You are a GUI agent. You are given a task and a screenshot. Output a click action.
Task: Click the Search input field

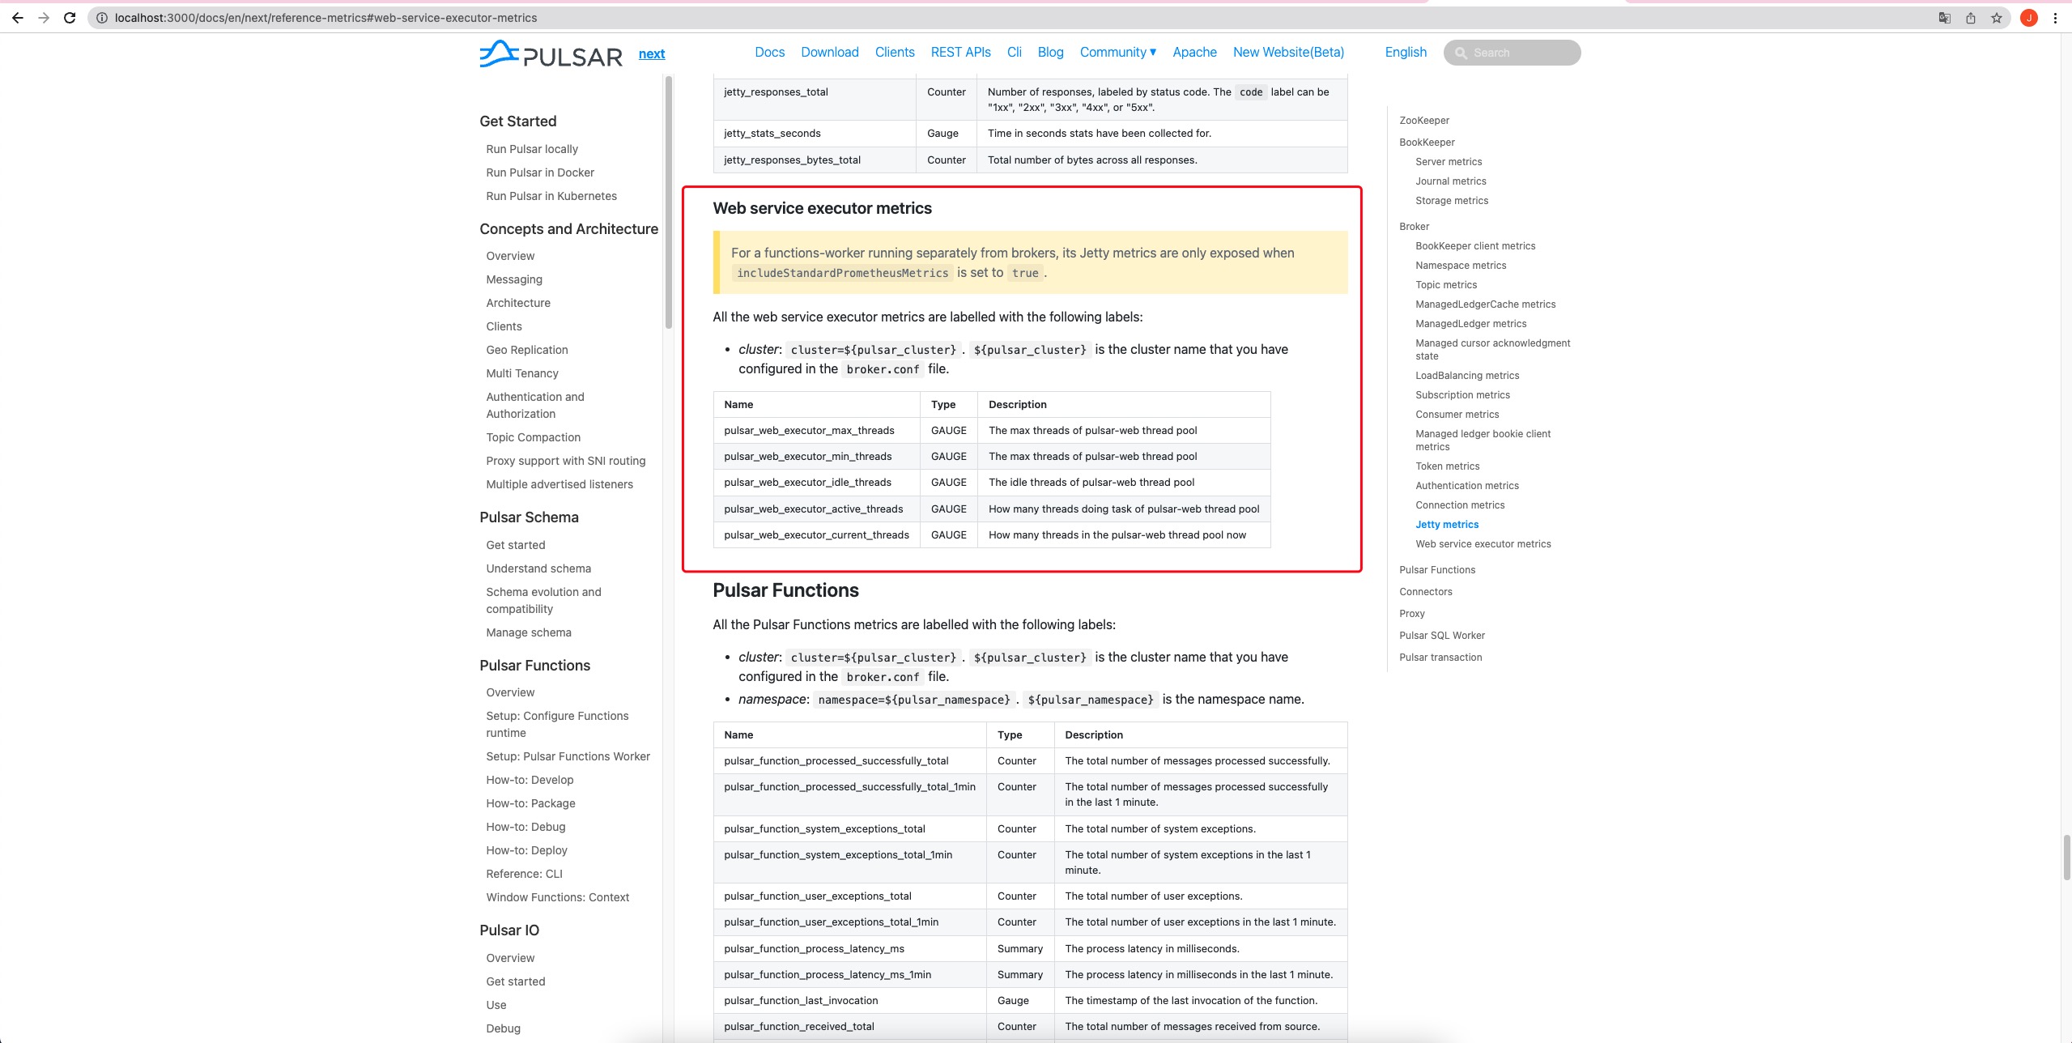coord(1518,53)
